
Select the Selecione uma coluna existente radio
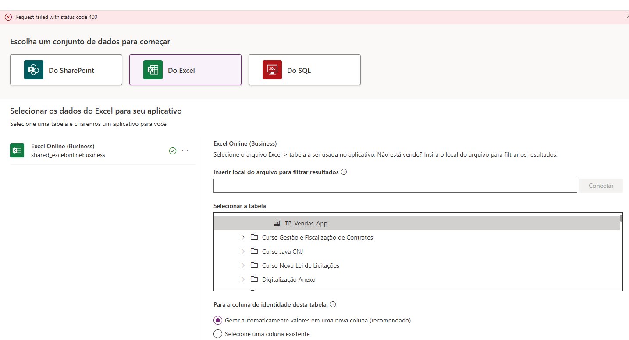[x=218, y=334]
